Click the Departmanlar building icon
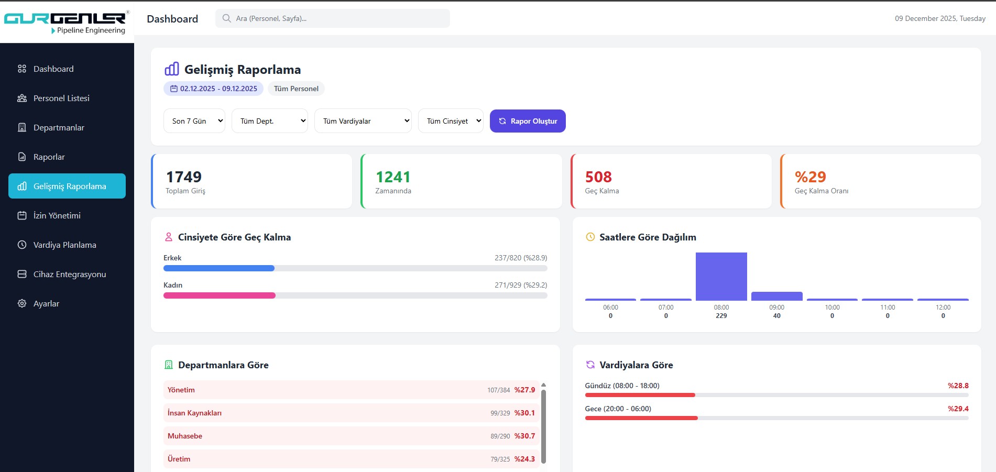 22,127
